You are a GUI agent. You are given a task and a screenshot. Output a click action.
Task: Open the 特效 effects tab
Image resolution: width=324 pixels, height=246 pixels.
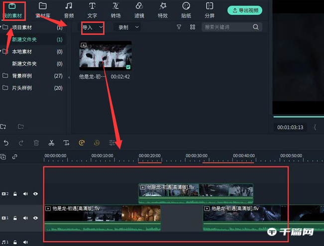(x=163, y=10)
